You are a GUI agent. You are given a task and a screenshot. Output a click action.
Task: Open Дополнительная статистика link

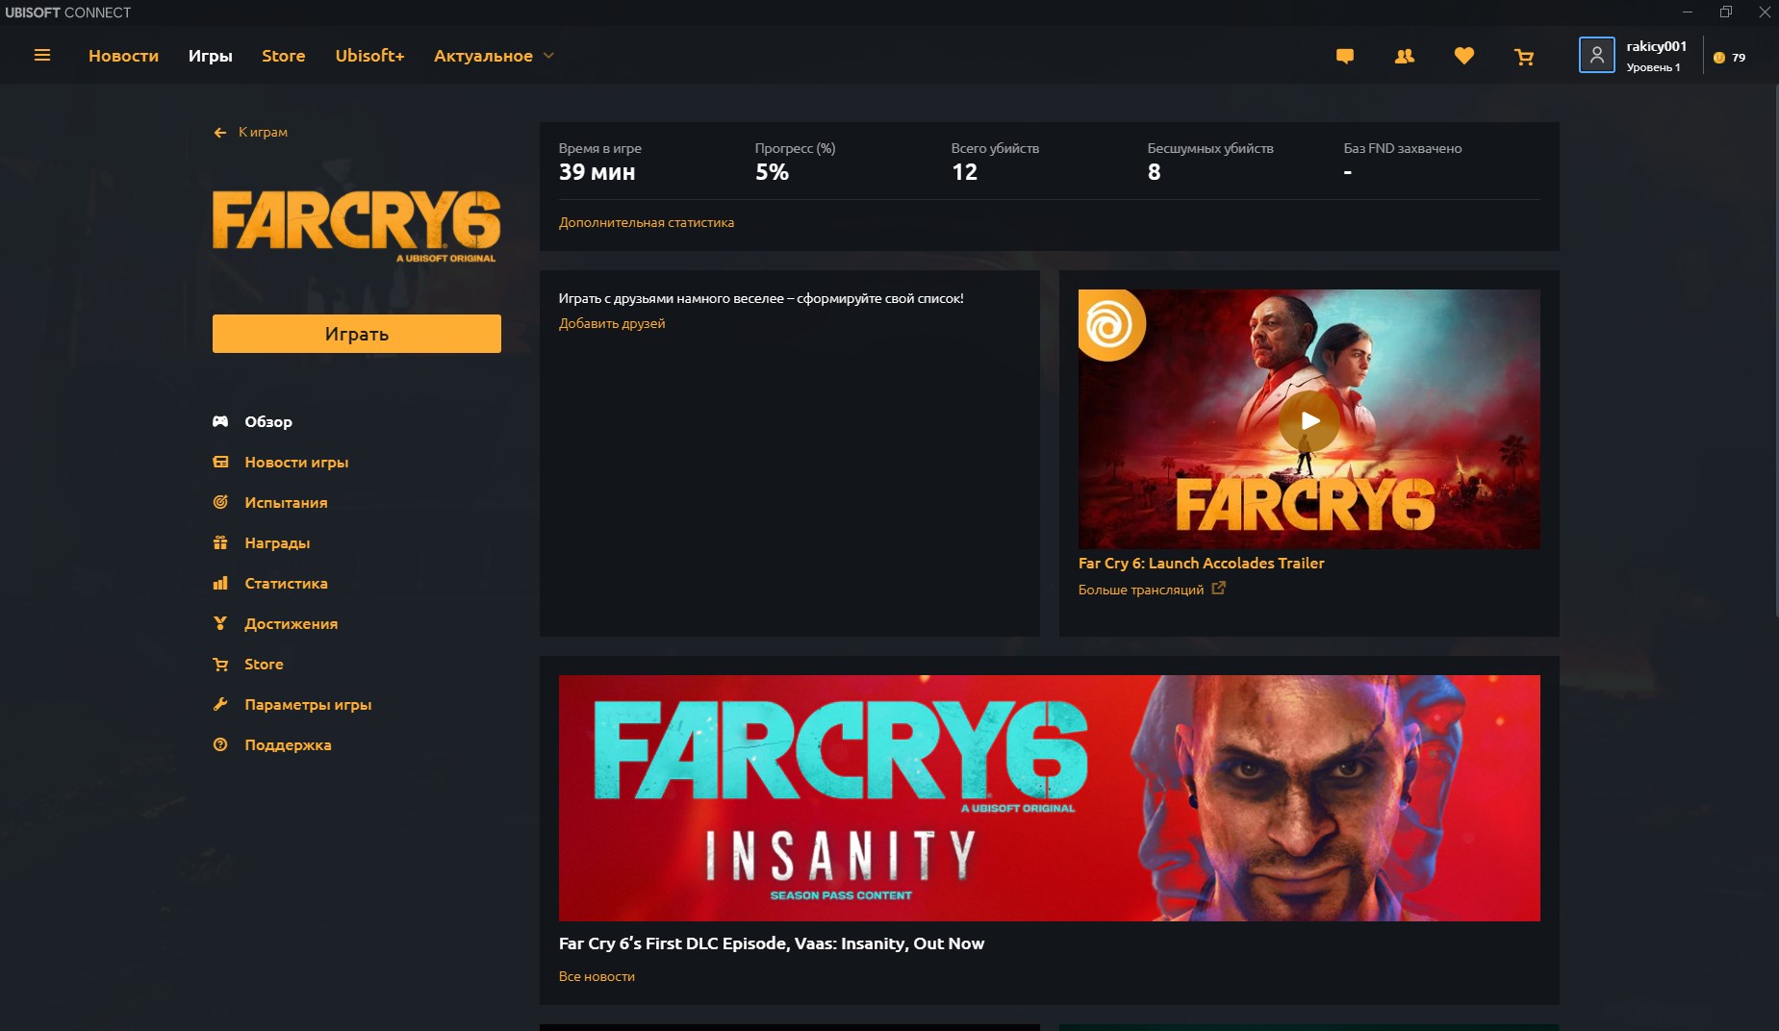tap(647, 222)
